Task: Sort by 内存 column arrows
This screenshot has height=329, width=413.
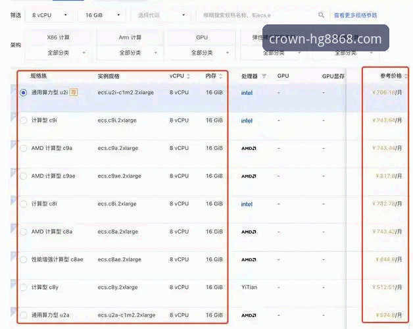Action: coord(220,76)
